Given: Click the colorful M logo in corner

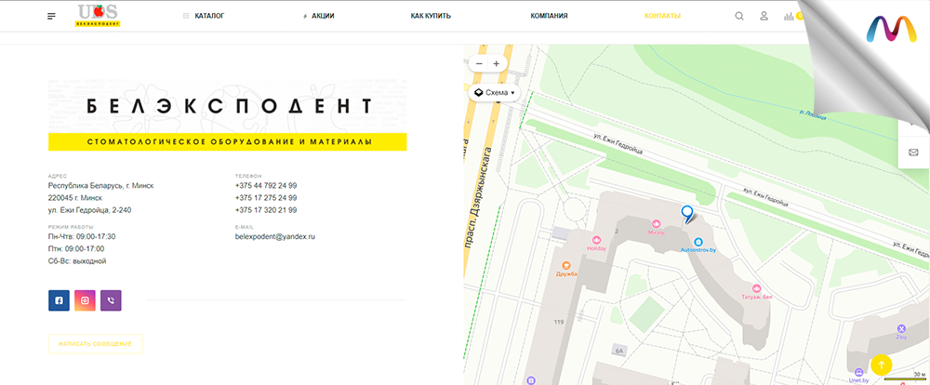Looking at the screenshot, I should tap(891, 29).
